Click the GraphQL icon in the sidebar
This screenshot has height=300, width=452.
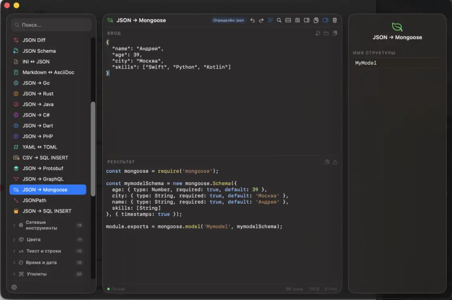point(16,179)
